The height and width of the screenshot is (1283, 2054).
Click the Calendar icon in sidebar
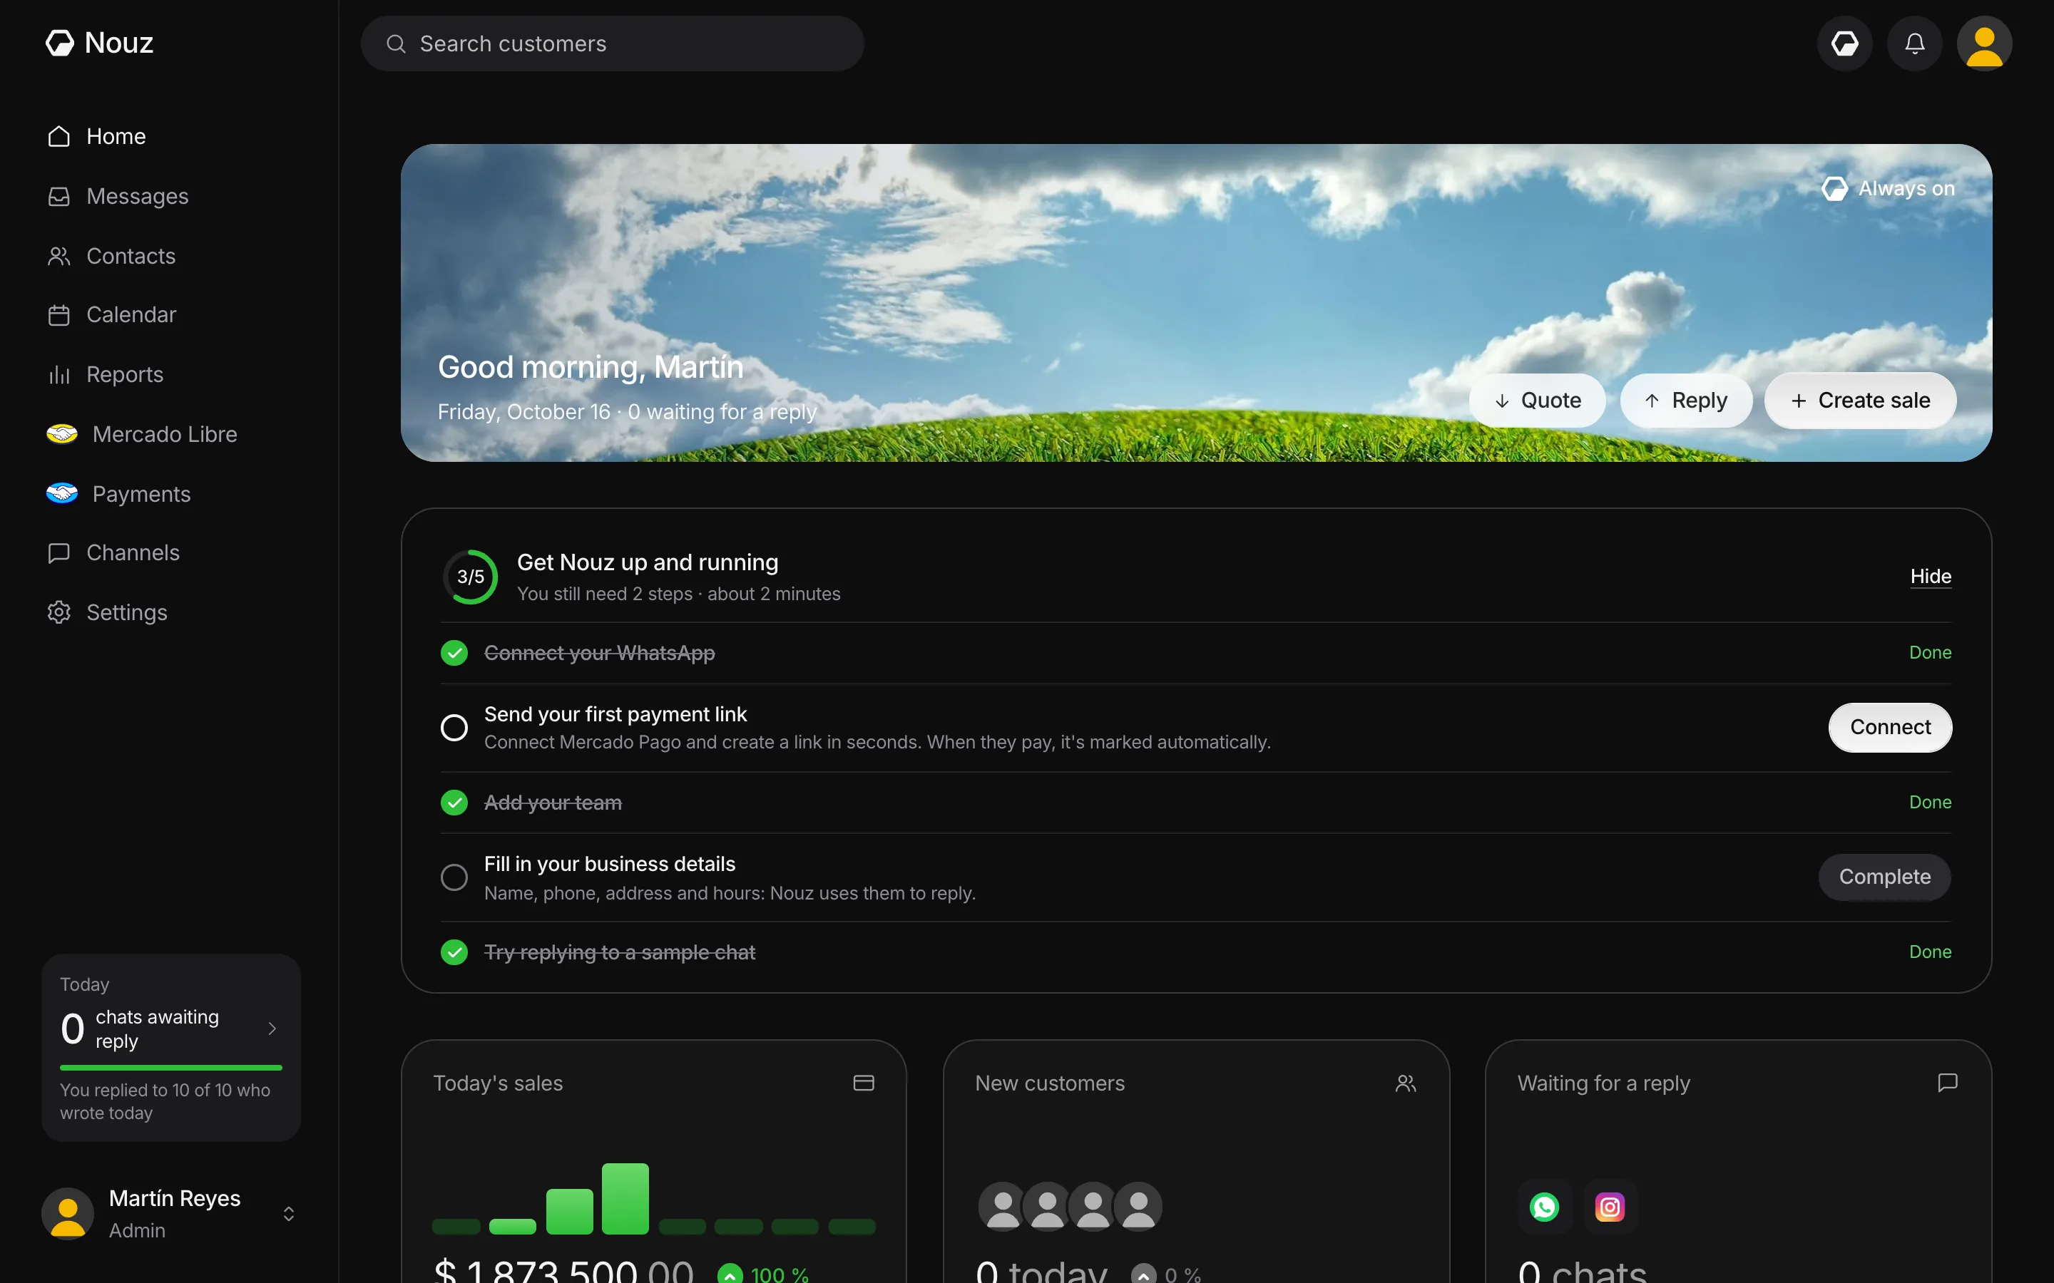coord(58,315)
